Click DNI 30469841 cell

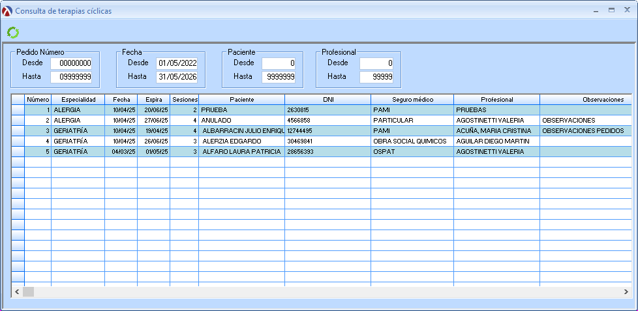click(x=328, y=141)
